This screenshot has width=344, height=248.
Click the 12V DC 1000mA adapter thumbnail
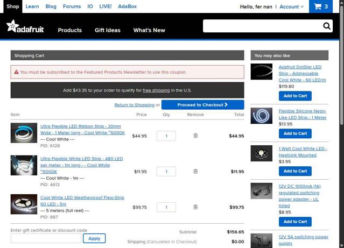coord(262,191)
